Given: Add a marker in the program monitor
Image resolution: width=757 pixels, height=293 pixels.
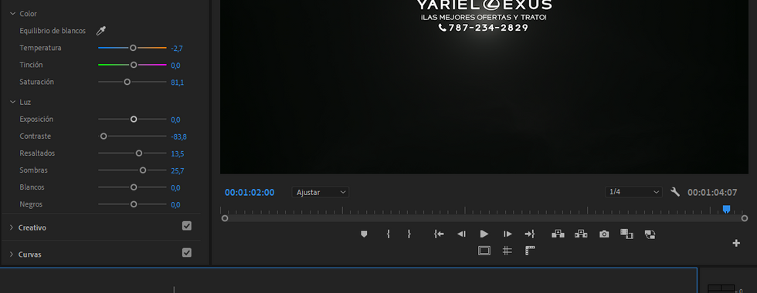Looking at the screenshot, I should point(364,234).
